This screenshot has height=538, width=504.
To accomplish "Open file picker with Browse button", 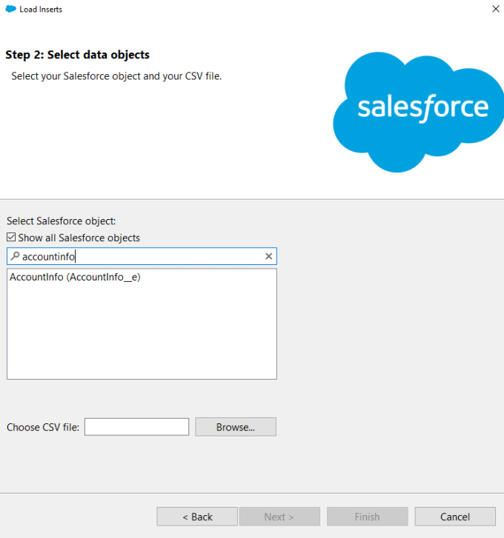I will 235,427.
